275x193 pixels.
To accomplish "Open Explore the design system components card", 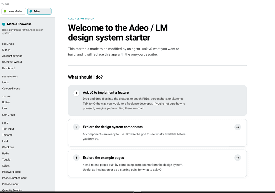I will 157,133.
